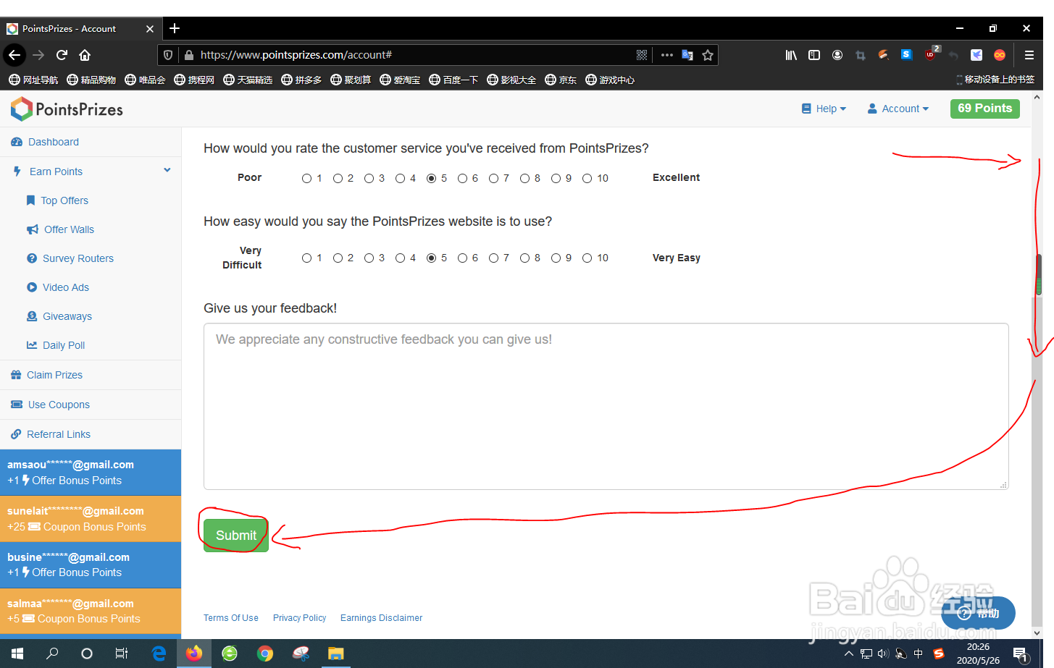This screenshot has height=668, width=1054.
Task: Open the browser home page icon
Action: click(x=85, y=55)
